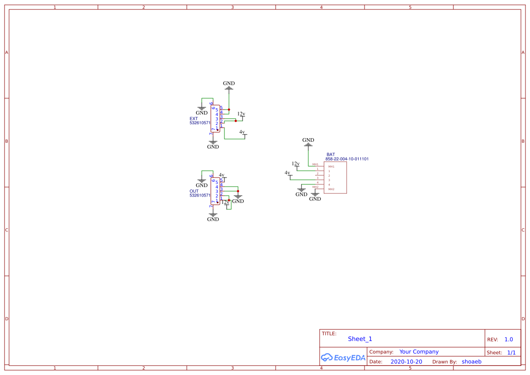
Task: Click the shoaeb Drawn By text
Action: pos(472,361)
